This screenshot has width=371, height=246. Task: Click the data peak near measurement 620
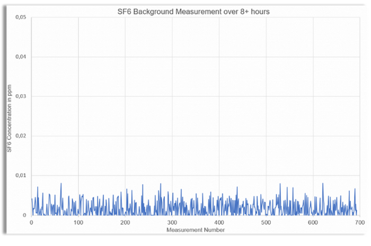[323, 185]
